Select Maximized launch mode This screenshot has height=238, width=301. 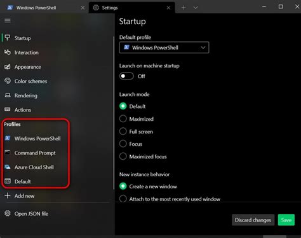click(123, 118)
